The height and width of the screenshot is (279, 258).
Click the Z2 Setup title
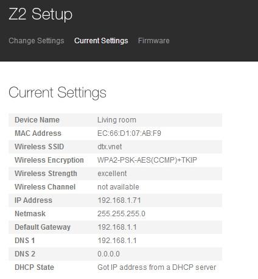(41, 14)
